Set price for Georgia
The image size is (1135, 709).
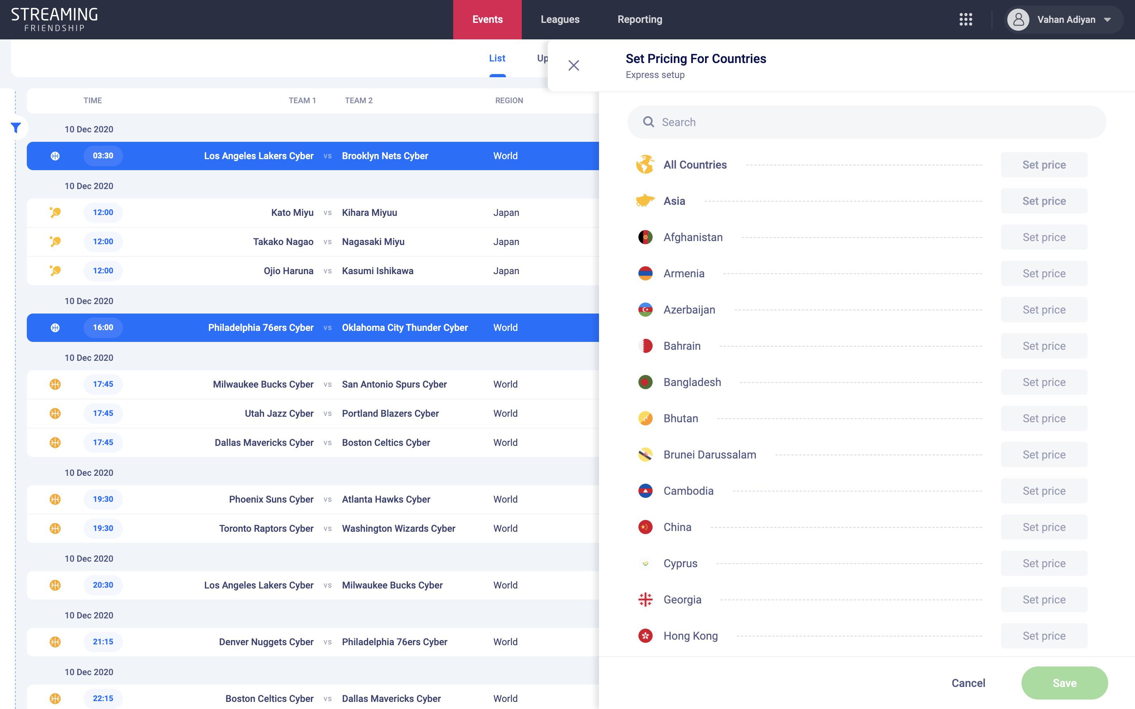pyautogui.click(x=1044, y=600)
